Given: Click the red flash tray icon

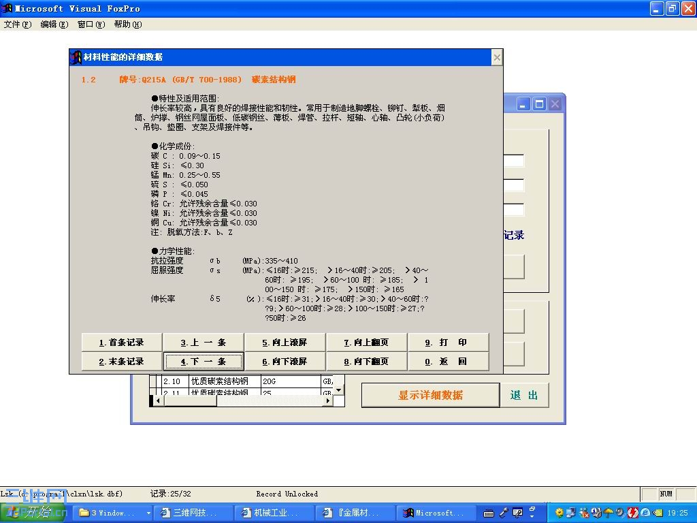Looking at the screenshot, I should (633, 513).
